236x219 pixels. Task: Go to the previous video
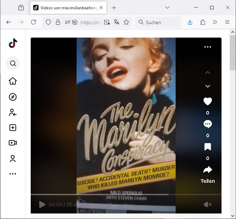[x=208, y=72]
